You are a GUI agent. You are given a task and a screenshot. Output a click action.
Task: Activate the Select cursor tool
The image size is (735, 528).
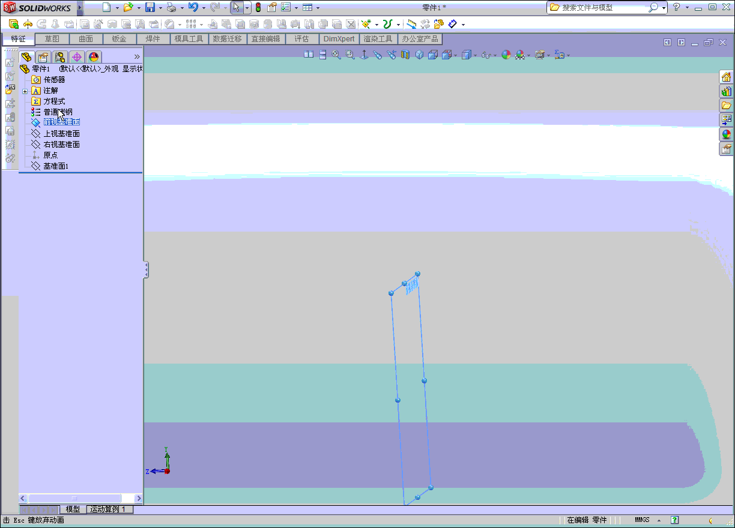point(237,7)
